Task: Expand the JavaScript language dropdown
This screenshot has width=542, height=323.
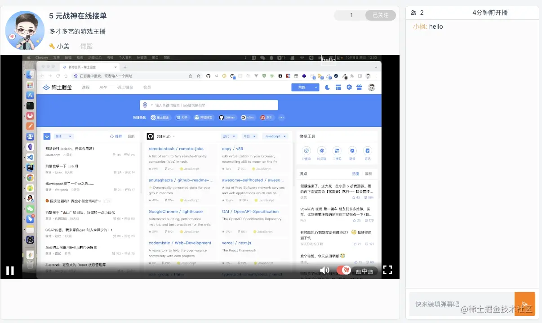Action: [x=275, y=136]
